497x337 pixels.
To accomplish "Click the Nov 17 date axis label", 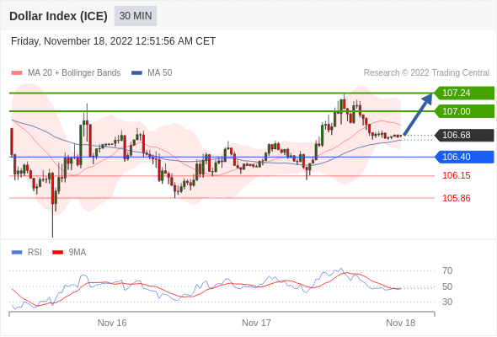I will pos(256,323).
